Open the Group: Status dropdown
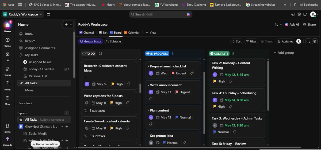Screen dimensions: 321x150 click(90, 41)
